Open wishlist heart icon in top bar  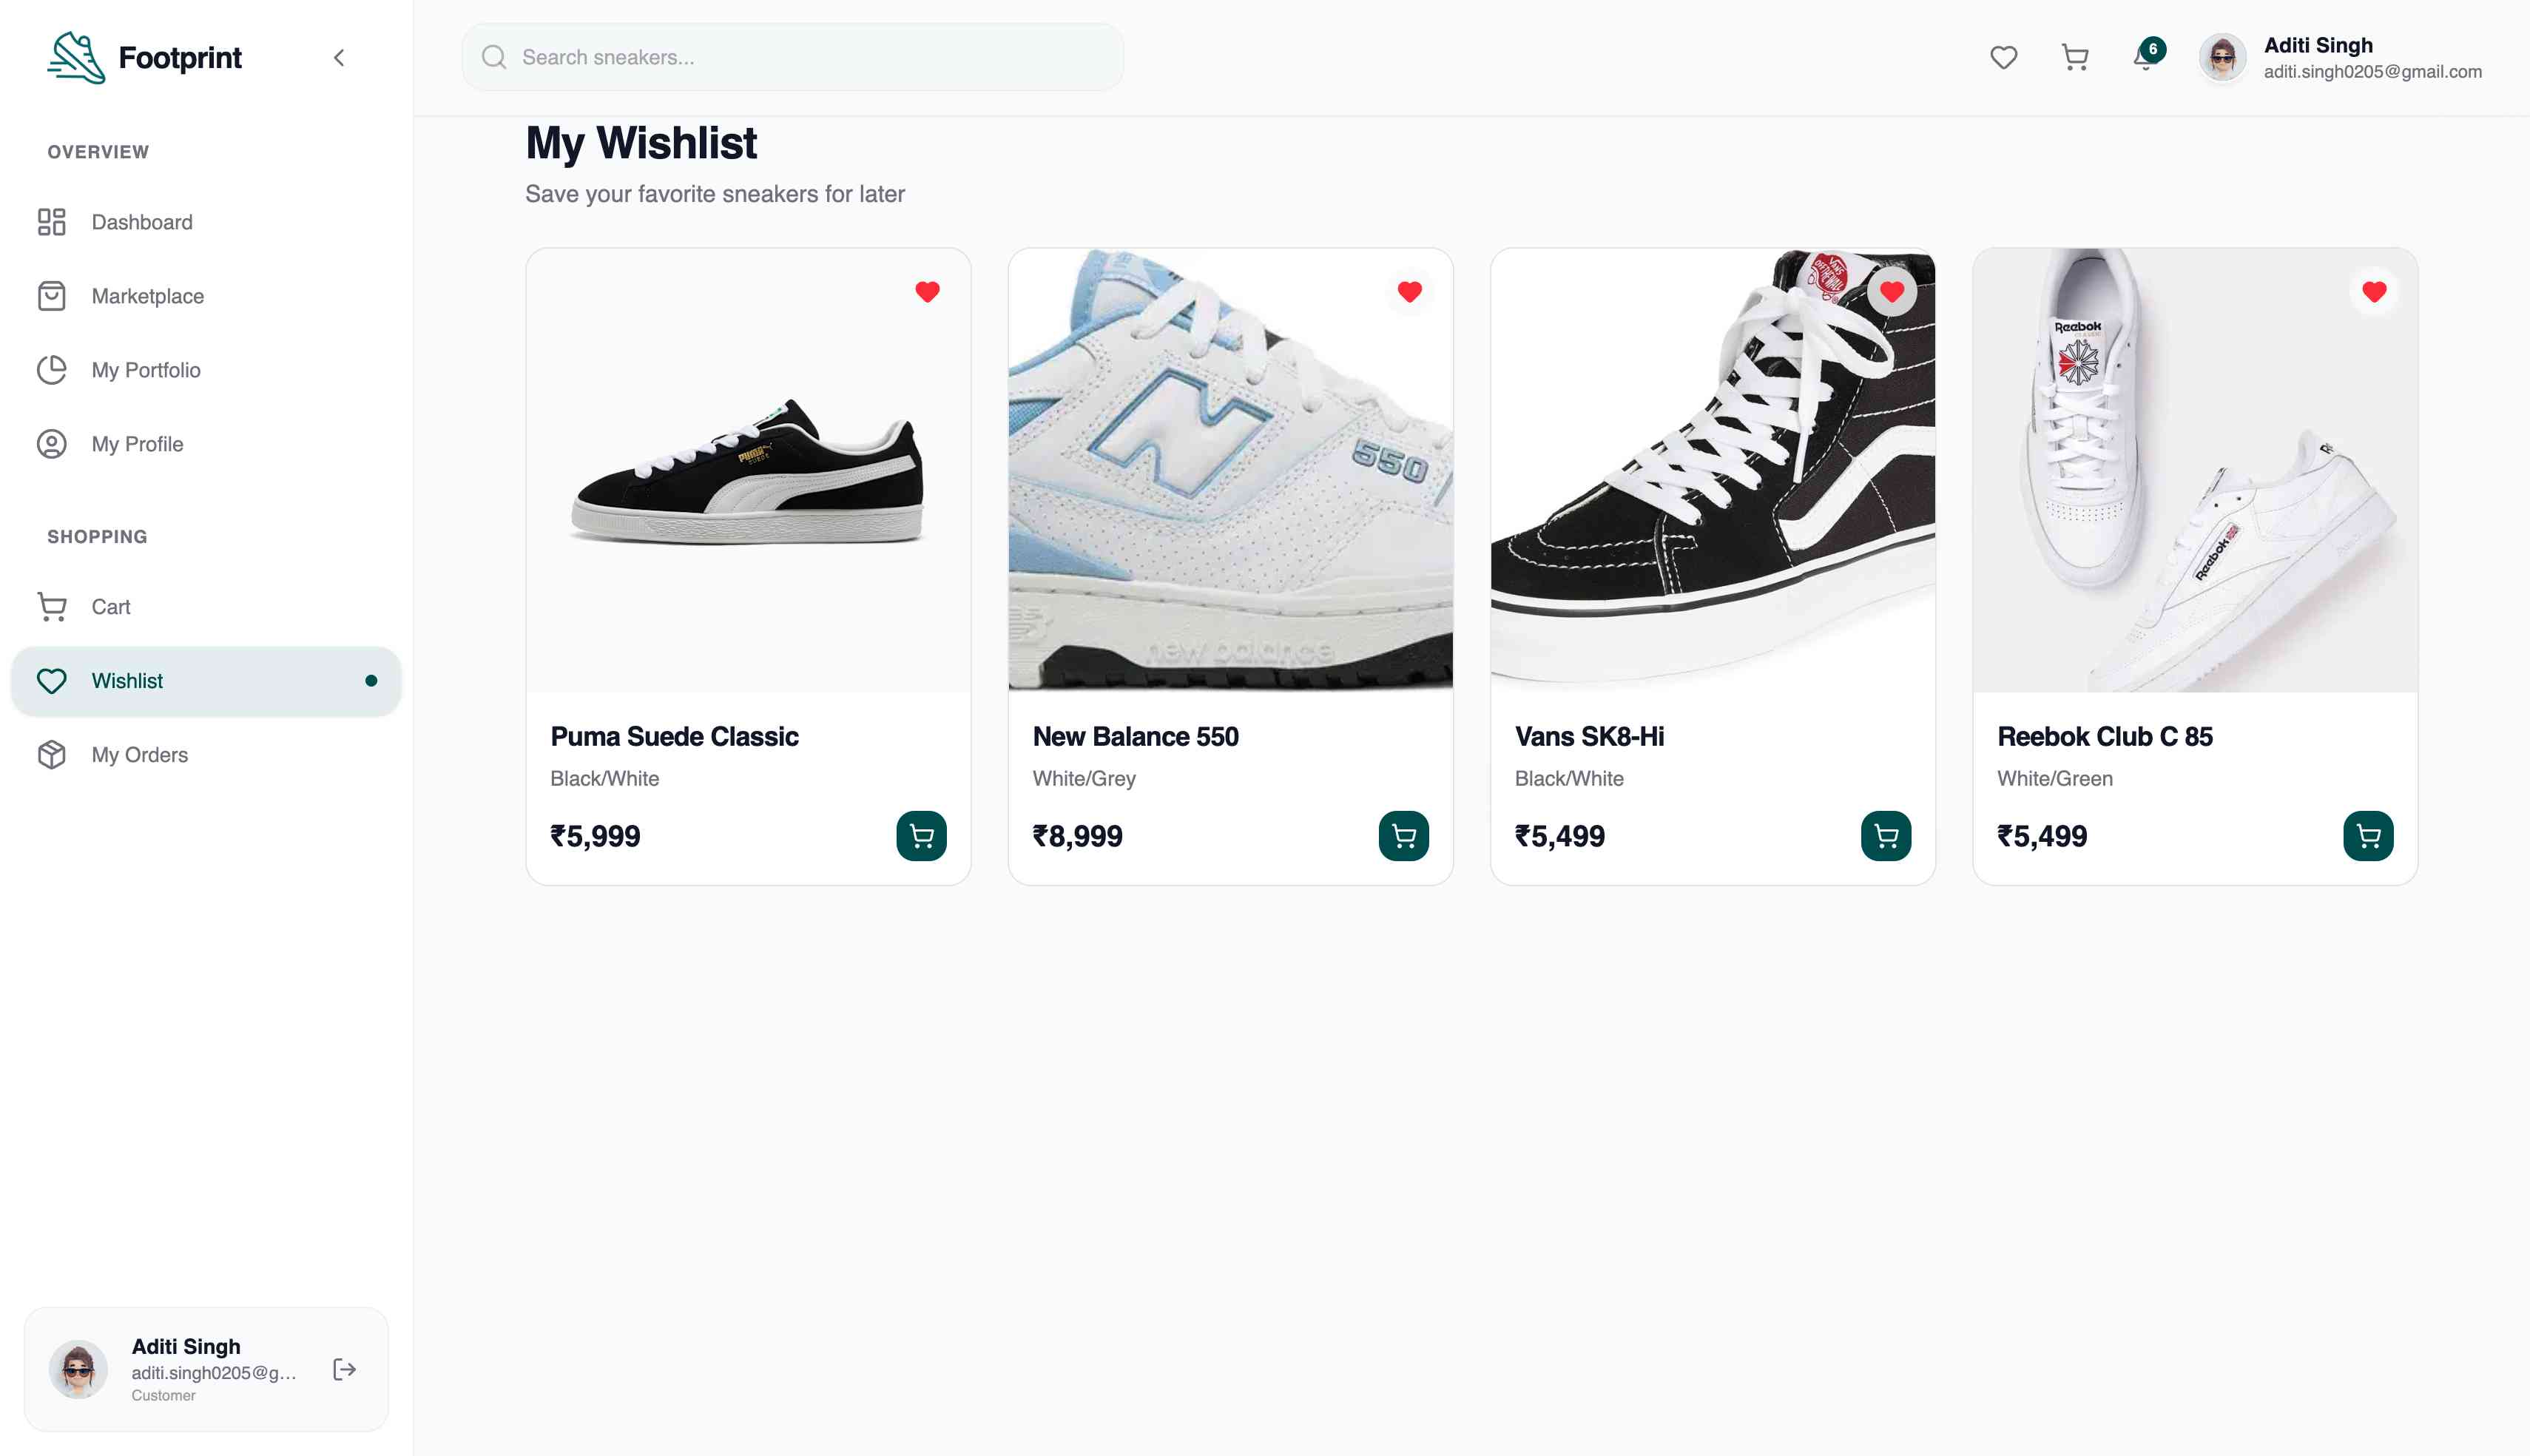(2003, 57)
